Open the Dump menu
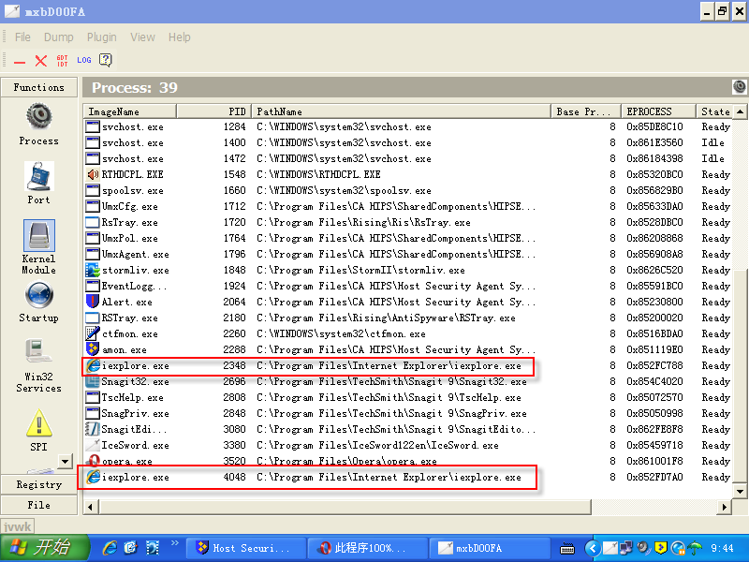This screenshot has height=562, width=749. [x=59, y=37]
